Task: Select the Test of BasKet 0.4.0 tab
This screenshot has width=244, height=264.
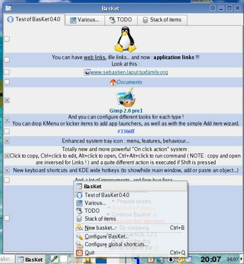Action: pos(34,19)
